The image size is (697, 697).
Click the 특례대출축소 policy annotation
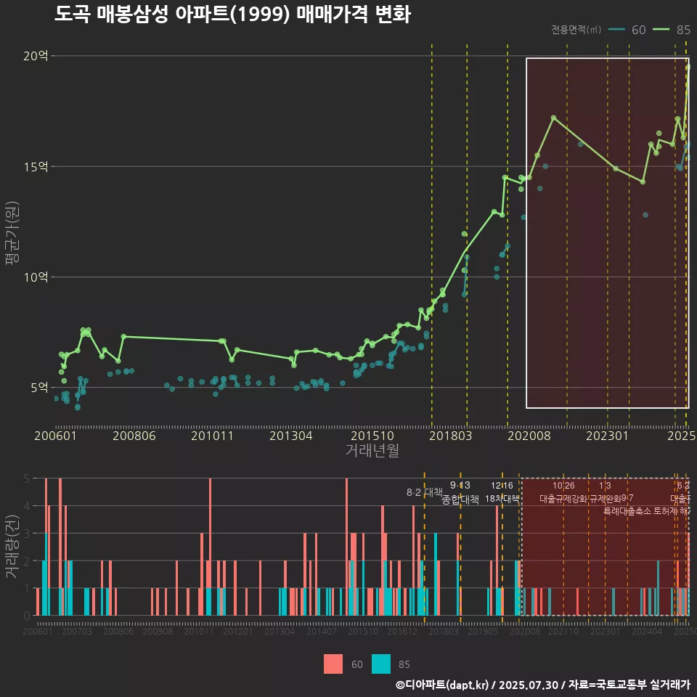tap(627, 511)
